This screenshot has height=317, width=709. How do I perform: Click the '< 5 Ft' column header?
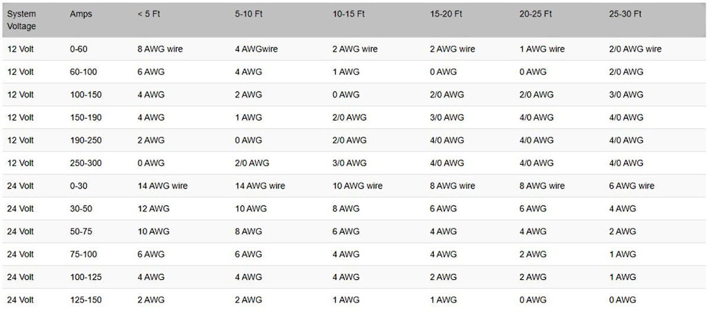[x=149, y=14]
